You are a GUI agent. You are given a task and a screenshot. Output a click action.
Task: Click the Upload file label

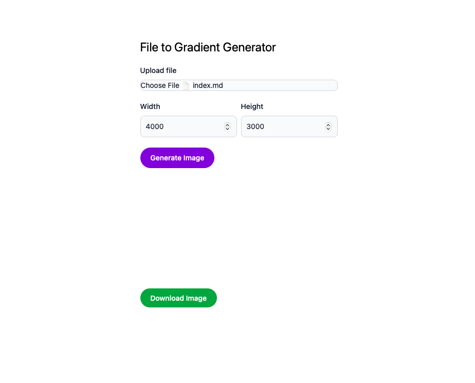click(x=158, y=70)
